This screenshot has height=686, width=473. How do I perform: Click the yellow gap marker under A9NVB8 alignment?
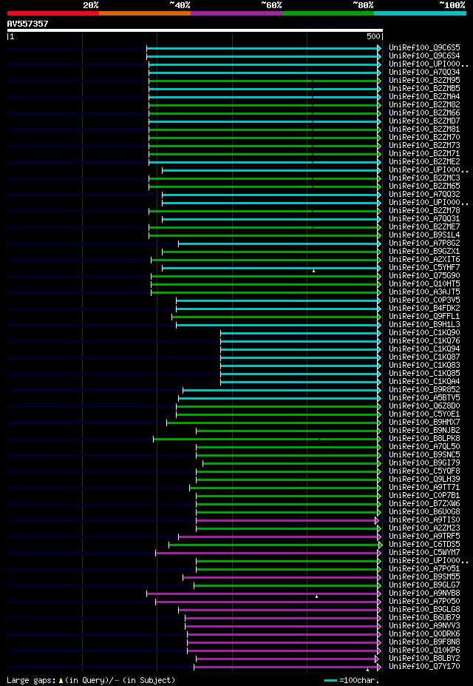pyautogui.click(x=316, y=596)
